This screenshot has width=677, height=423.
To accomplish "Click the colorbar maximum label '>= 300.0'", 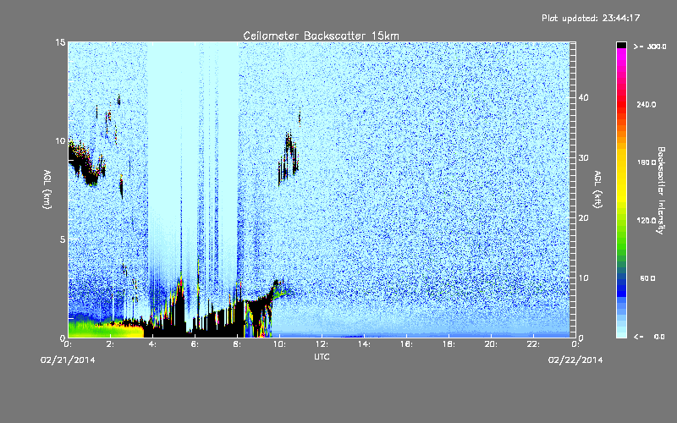I will (650, 47).
